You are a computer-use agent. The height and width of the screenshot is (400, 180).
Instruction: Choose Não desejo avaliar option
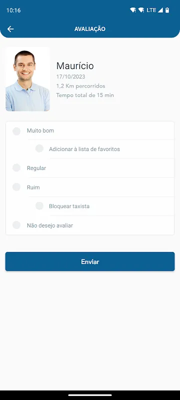pyautogui.click(x=16, y=225)
